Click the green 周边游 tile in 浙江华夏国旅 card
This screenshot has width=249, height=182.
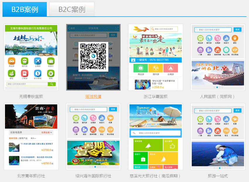pos(141,68)
